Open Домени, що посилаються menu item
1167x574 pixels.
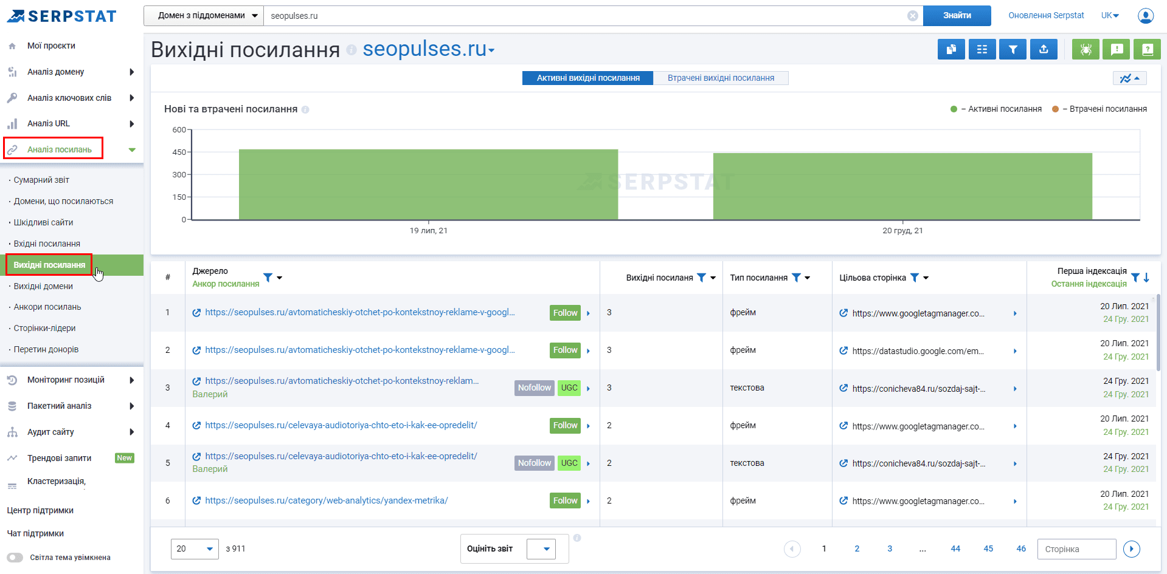(x=63, y=202)
